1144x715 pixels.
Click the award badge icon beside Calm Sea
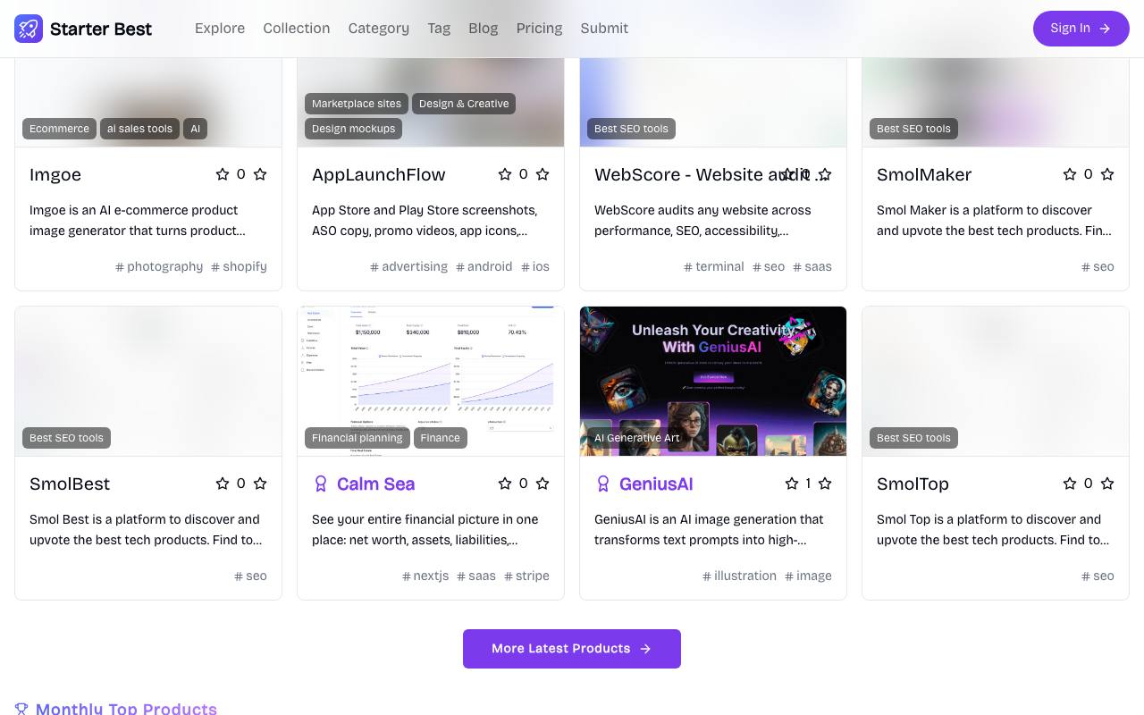pos(321,484)
